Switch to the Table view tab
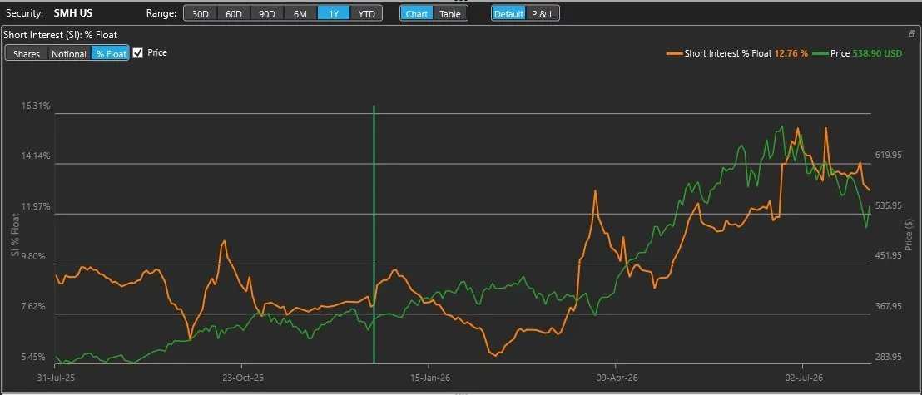This screenshot has height=395, width=922. click(x=450, y=13)
